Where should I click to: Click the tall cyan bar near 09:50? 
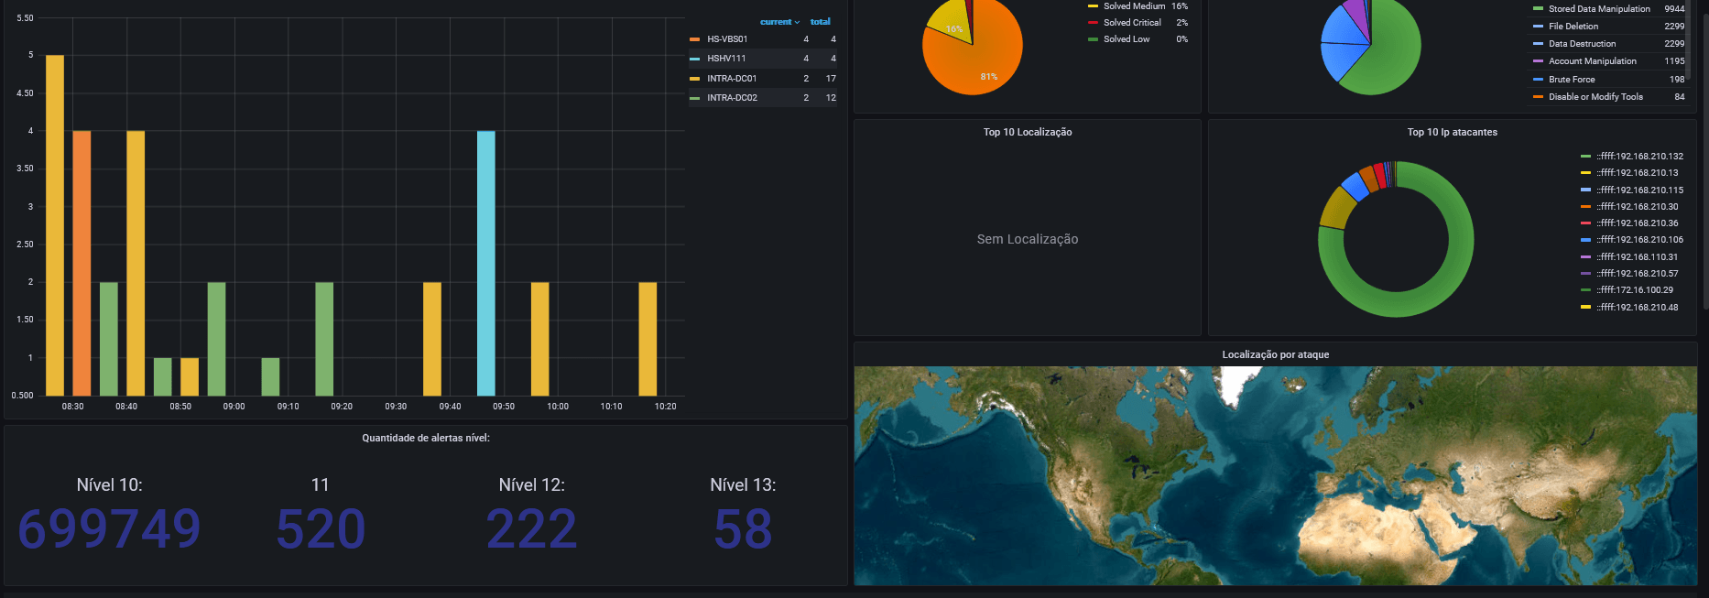pos(486,263)
